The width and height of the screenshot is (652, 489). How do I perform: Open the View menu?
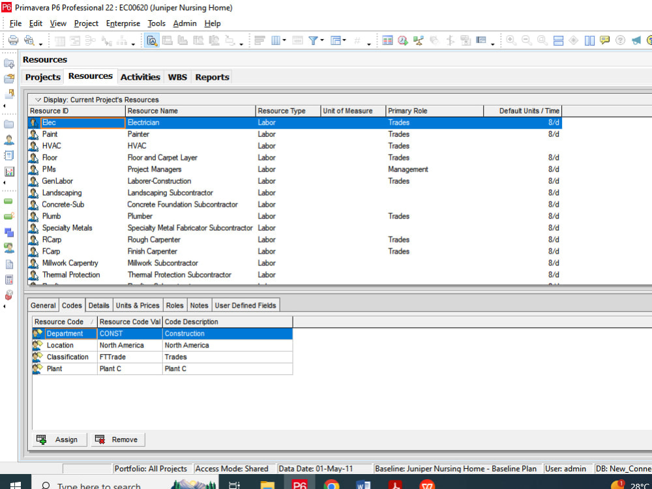[x=58, y=23]
